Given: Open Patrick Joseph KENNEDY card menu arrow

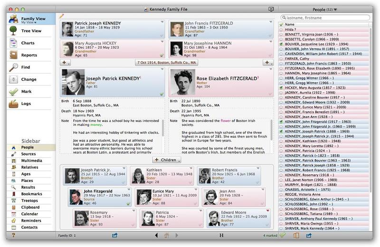Looking at the screenshot, I should (x=162, y=22).
